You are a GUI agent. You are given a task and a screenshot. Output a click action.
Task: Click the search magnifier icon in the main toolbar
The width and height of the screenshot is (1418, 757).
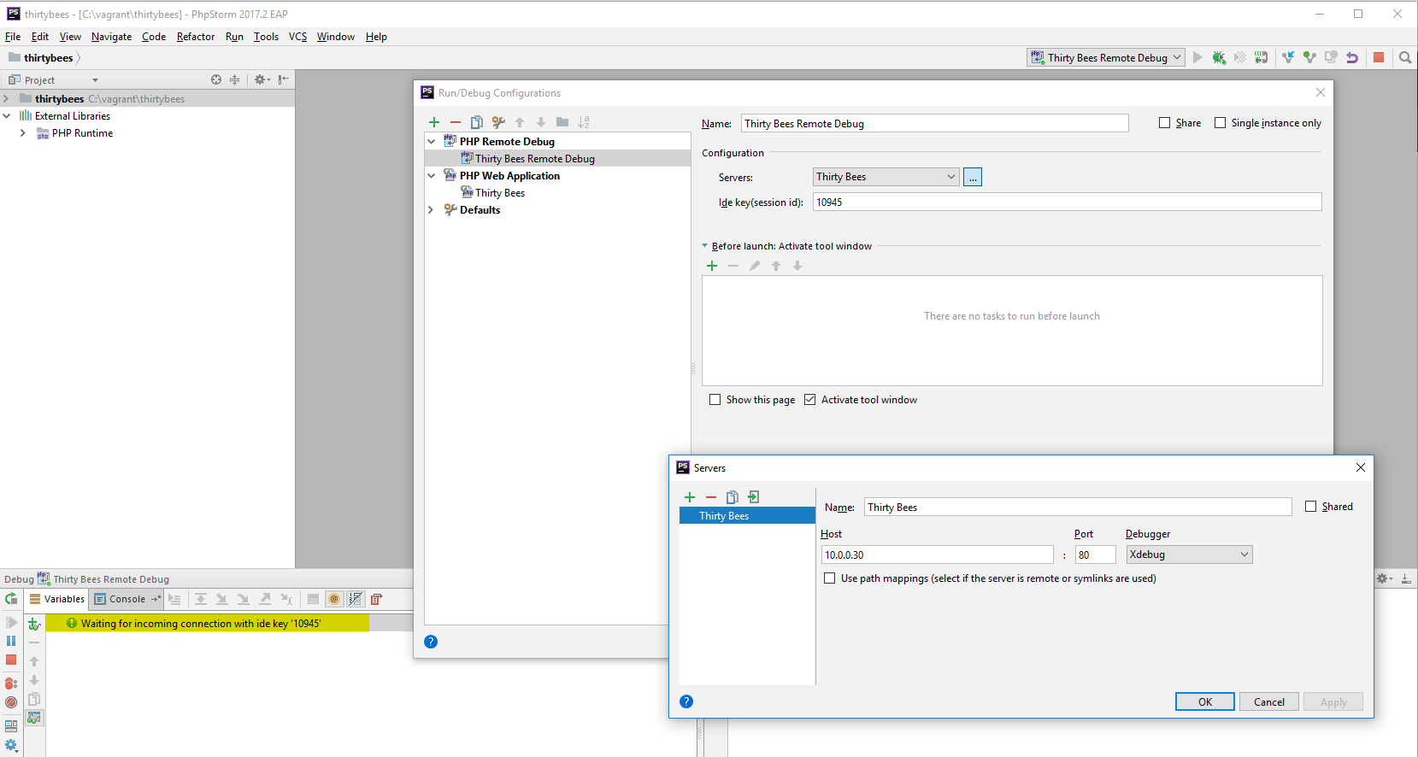point(1404,57)
